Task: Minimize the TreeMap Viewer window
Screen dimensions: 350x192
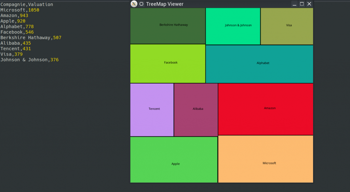Action: (294, 4)
